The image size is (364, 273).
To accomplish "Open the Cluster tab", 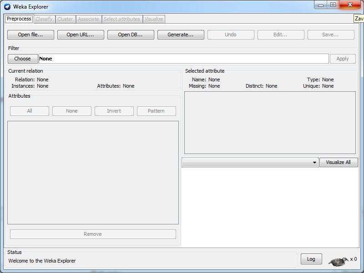I will [x=65, y=19].
